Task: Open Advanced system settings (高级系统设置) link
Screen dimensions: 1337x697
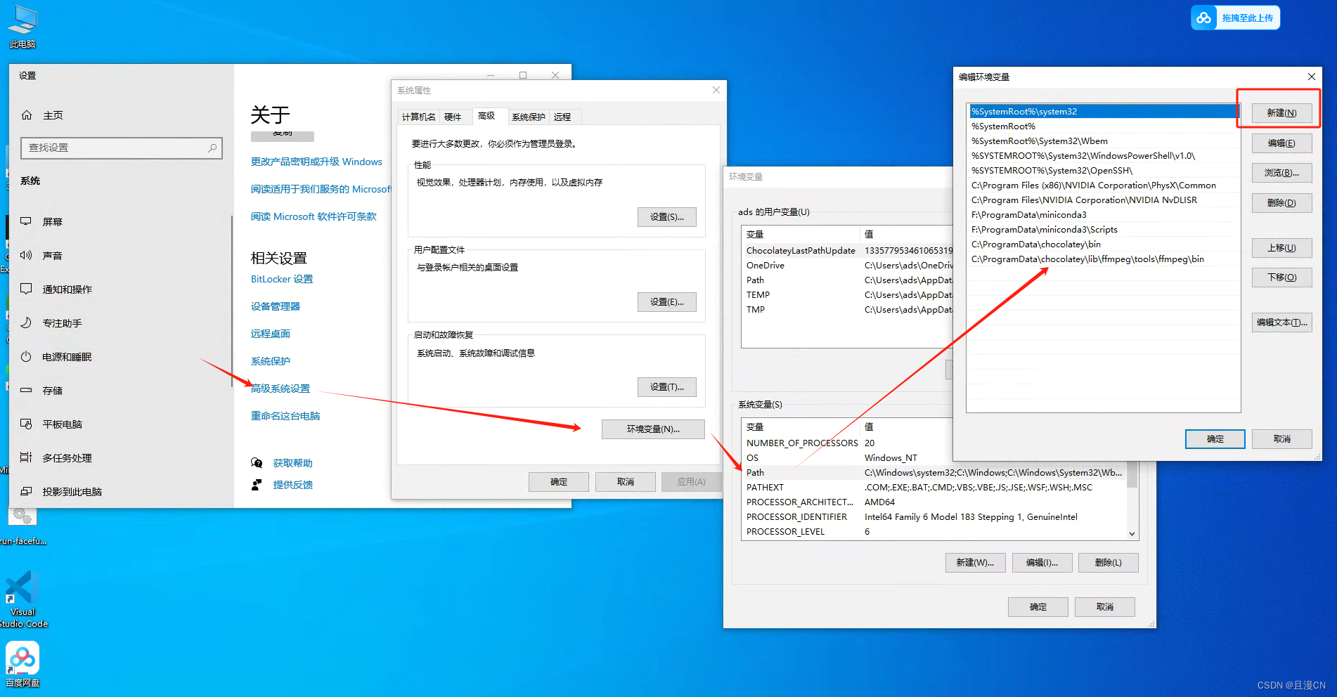Action: (x=280, y=389)
